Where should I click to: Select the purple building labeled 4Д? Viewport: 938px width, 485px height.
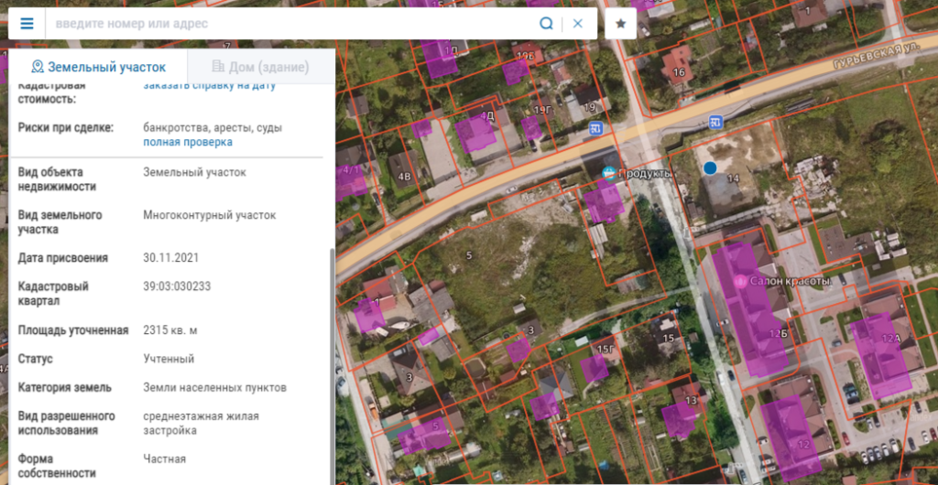475,133
